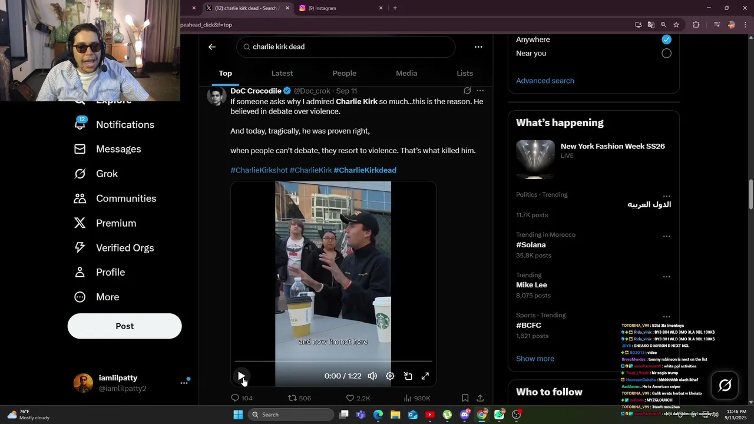Open iamlilpatty account switcher dots
Viewport: 754px width, 424px height.
(x=184, y=383)
